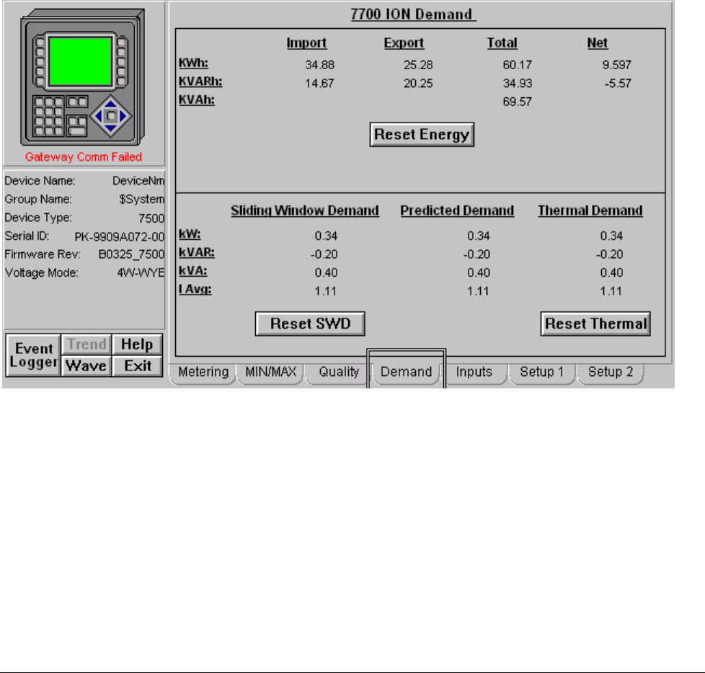Click the Gateway Comm Failed status text
Image resolution: width=705 pixels, height=673 pixels.
(83, 157)
